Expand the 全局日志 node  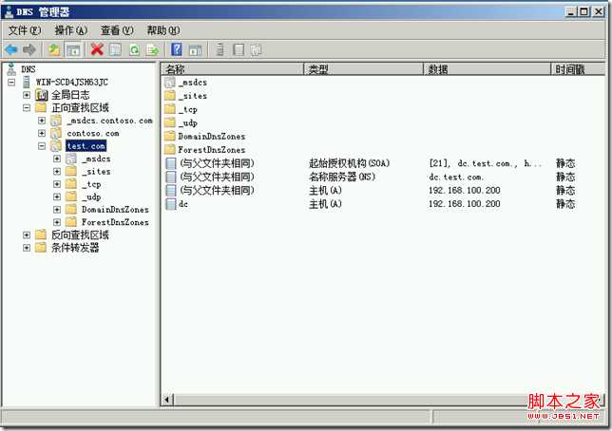click(27, 95)
